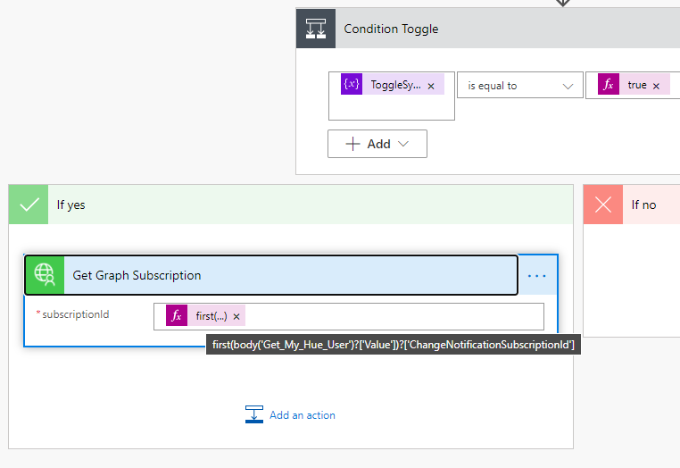Click the ToggleSy variable token icon
680x468 pixels.
[x=352, y=85]
